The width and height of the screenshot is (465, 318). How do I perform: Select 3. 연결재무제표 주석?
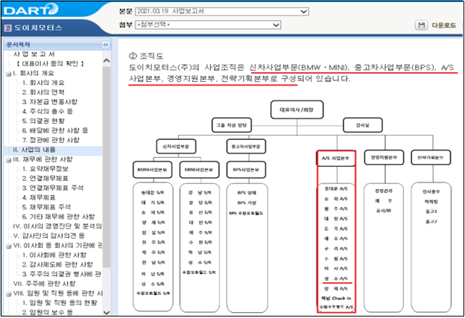click(x=53, y=188)
